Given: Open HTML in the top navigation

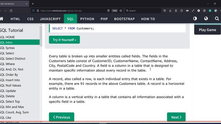Looking at the screenshot, I should 15,19.
